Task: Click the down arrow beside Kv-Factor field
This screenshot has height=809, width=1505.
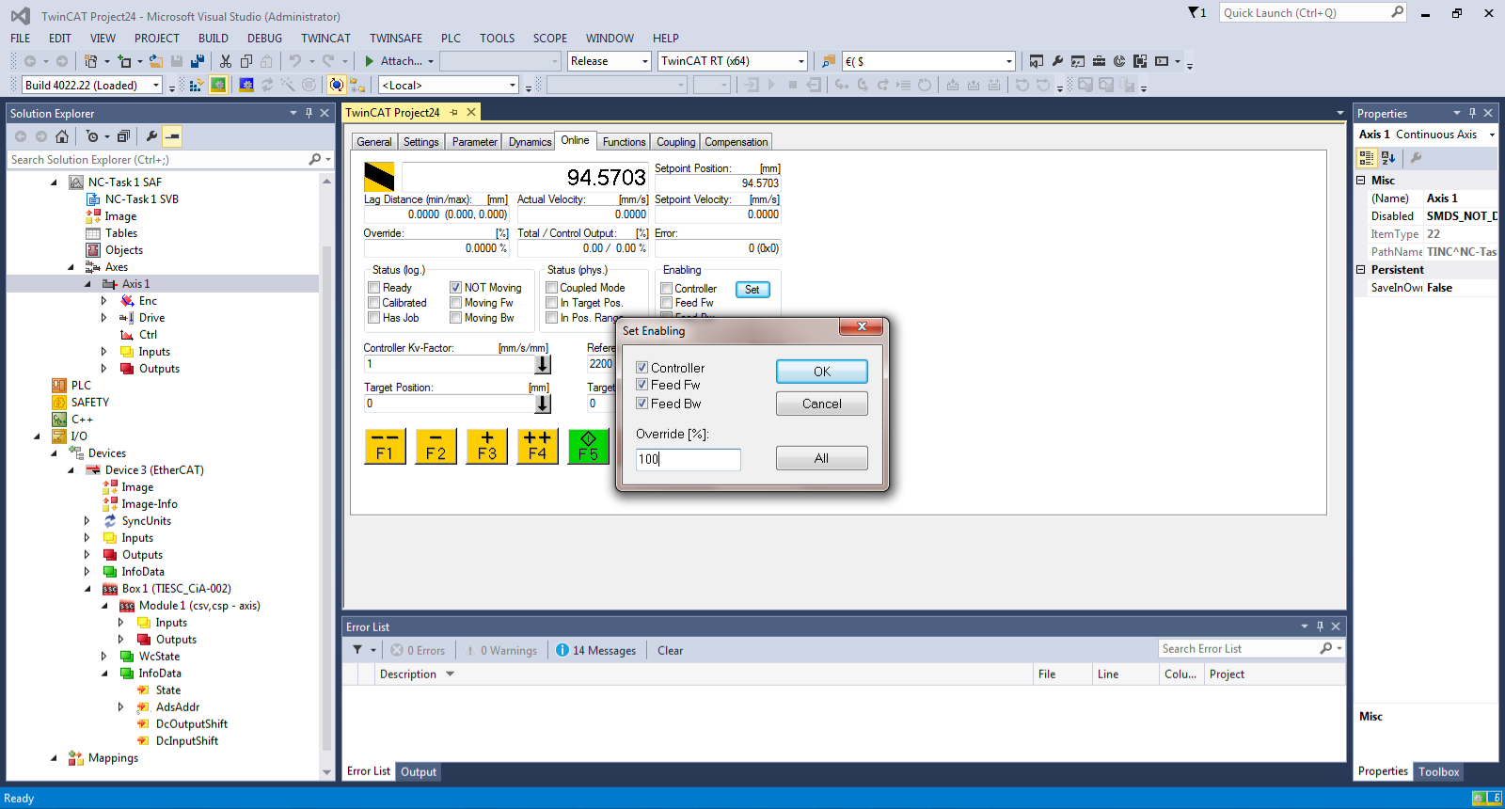Action: (543, 364)
